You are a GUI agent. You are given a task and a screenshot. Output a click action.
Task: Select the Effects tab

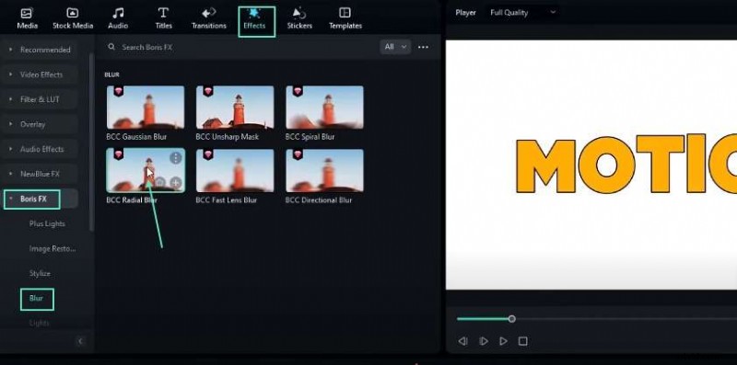tap(254, 18)
